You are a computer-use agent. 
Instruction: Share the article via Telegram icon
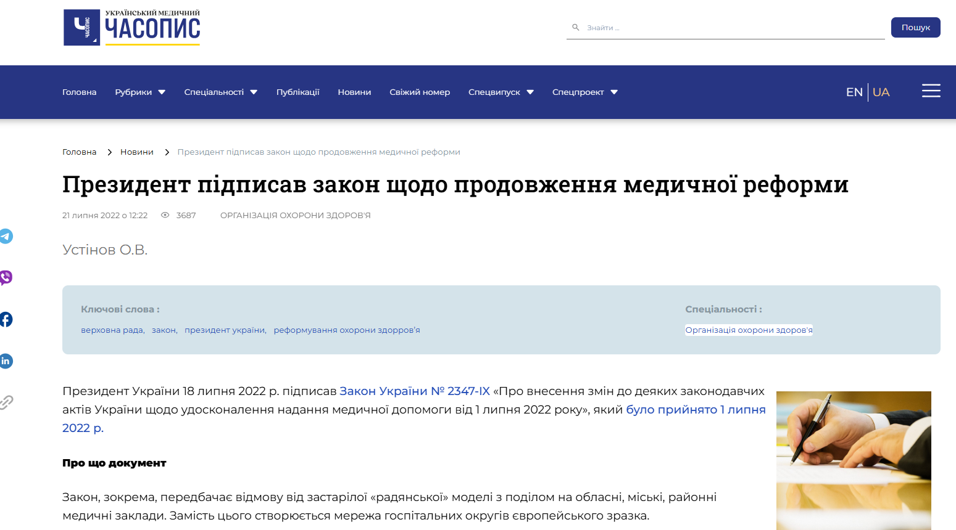coord(6,236)
